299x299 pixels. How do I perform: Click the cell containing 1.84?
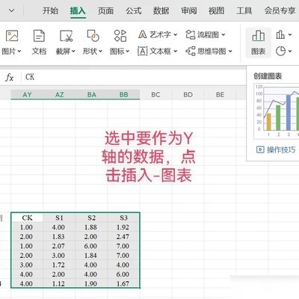91,256
